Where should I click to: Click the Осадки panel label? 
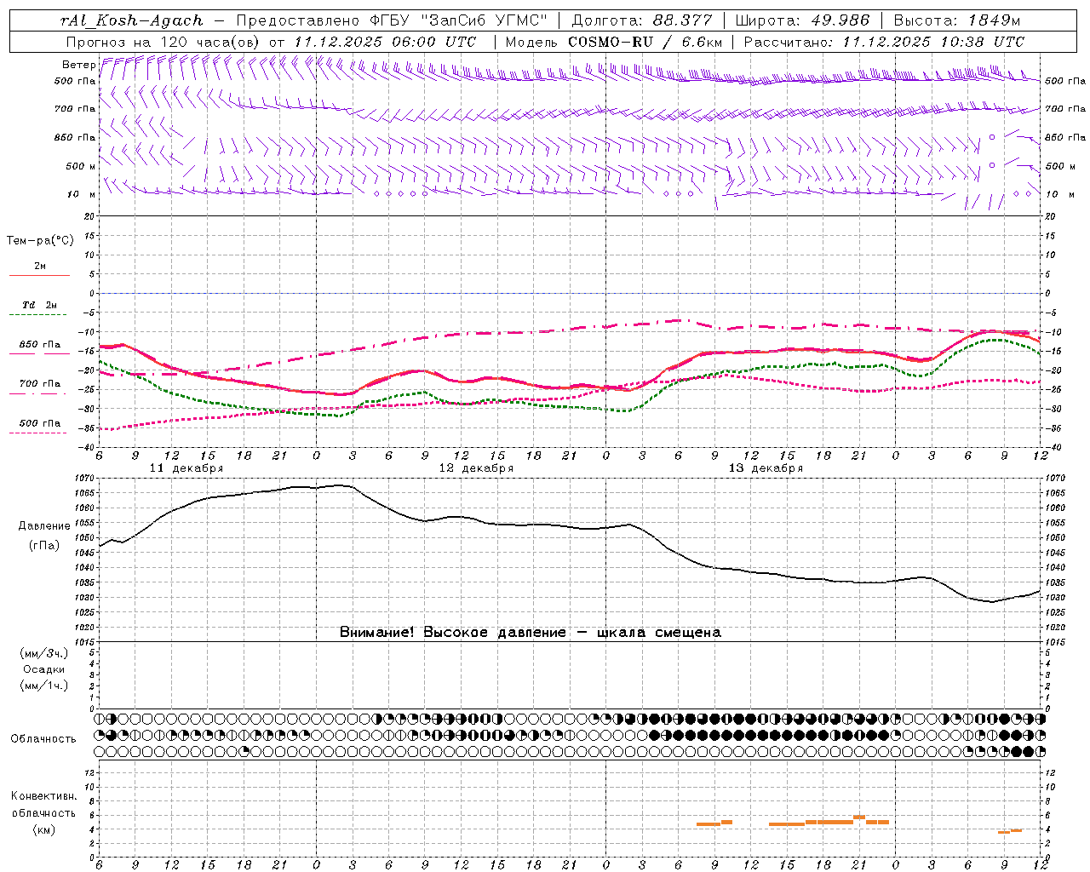tap(44, 669)
